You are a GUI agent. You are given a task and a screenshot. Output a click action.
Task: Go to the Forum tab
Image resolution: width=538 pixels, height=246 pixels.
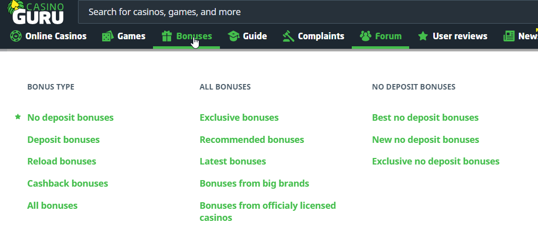(x=388, y=36)
